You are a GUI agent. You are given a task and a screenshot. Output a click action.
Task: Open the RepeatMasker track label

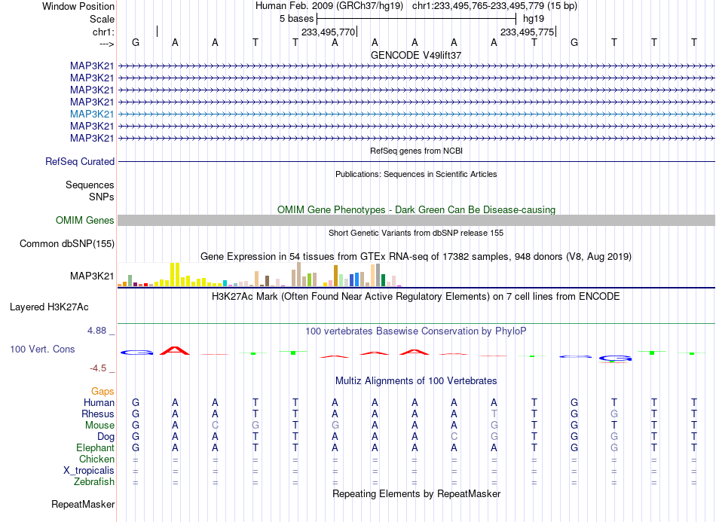pos(83,504)
